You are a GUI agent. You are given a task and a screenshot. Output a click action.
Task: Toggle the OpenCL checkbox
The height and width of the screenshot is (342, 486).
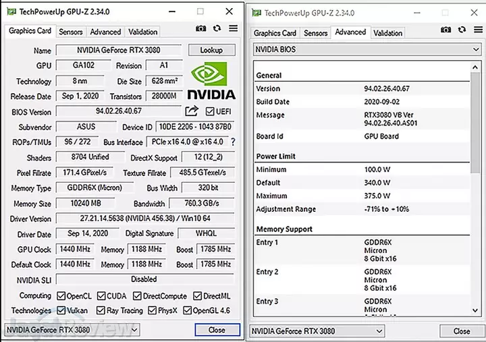(61, 296)
